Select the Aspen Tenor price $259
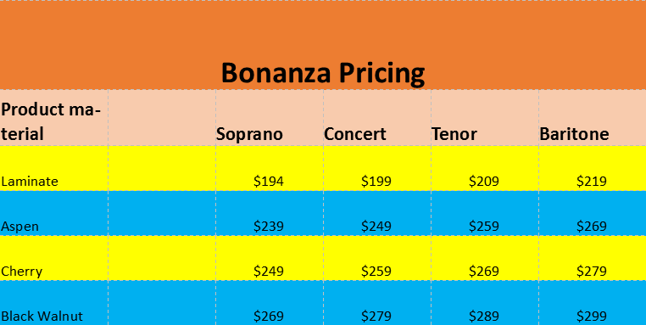This screenshot has width=646, height=325. point(485,213)
